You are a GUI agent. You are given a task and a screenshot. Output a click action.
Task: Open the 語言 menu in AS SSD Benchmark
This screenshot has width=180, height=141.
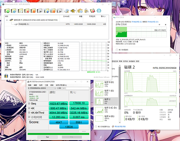pyautogui.click(x=52, y=85)
